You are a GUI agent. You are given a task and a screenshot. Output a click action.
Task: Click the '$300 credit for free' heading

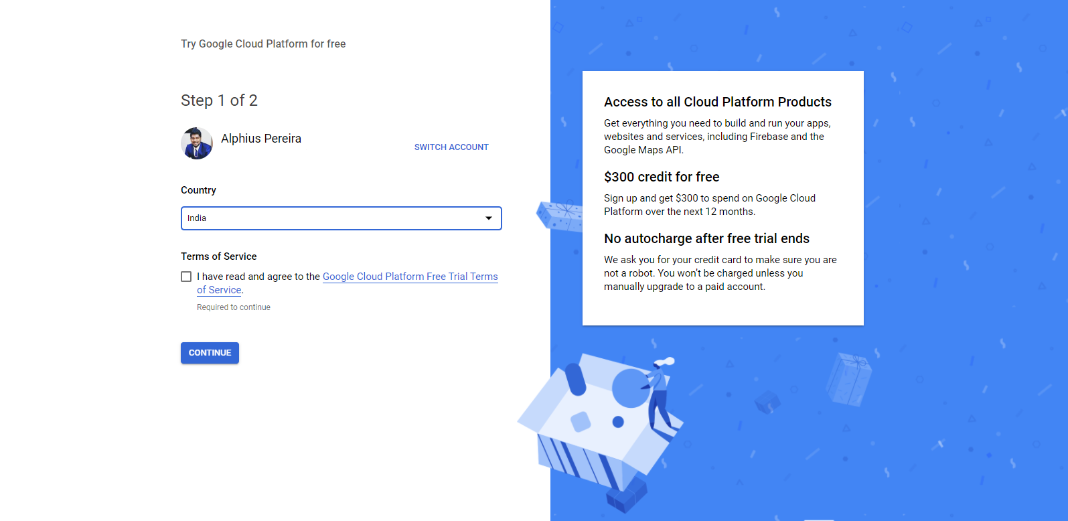[x=662, y=177]
